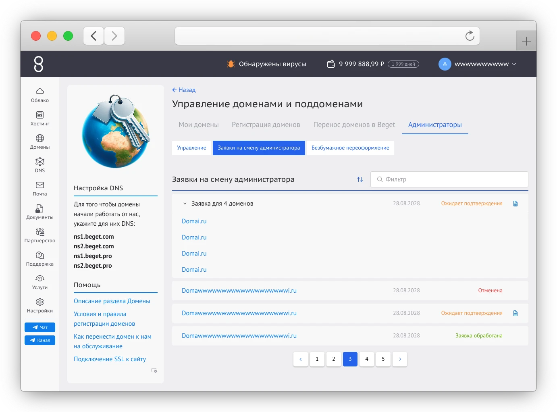This screenshot has width=557, height=412.
Task: Open the Облако section in sidebar
Action: (x=40, y=95)
